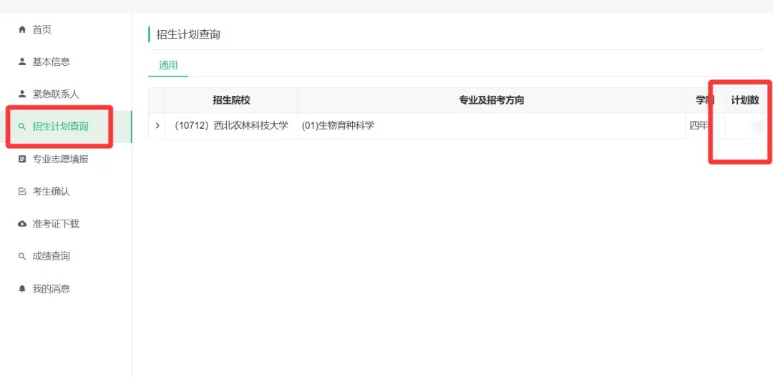
Task: Click the list icon beside 专业志愿填报
Action: coord(21,159)
